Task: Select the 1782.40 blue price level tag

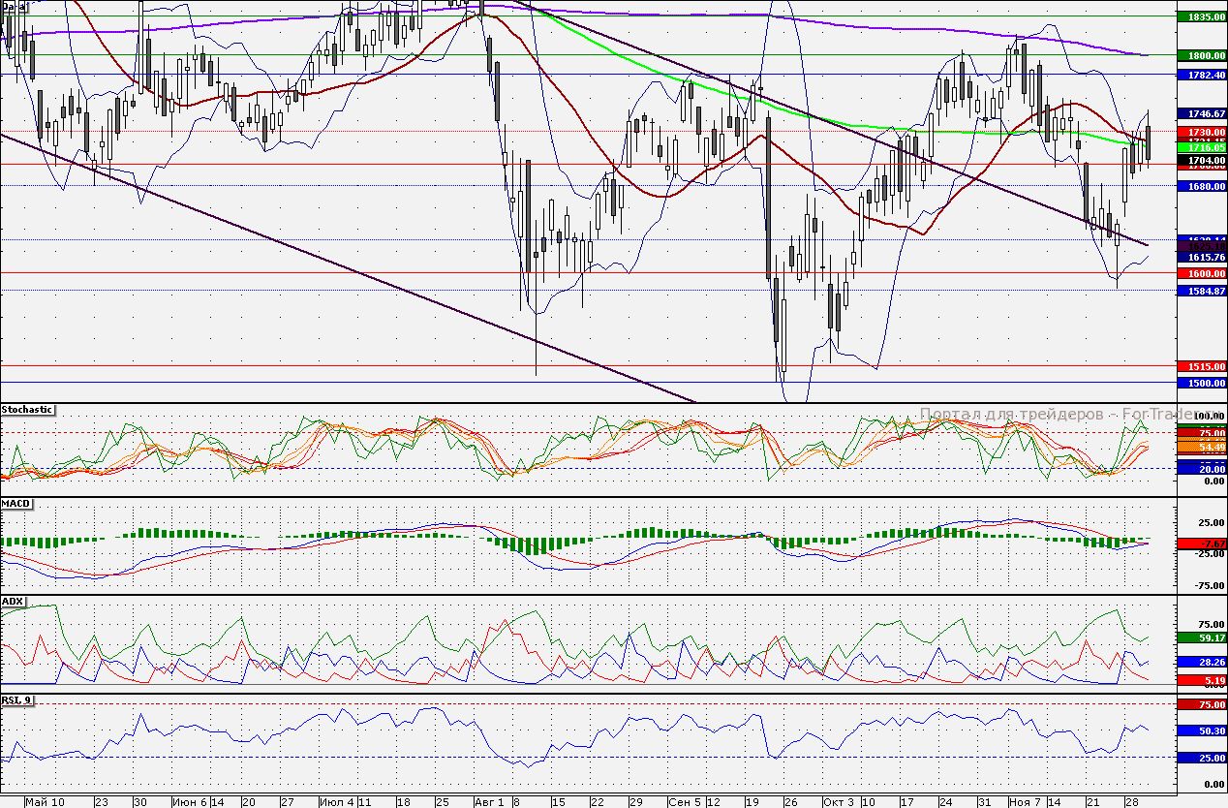Action: coord(1201,75)
